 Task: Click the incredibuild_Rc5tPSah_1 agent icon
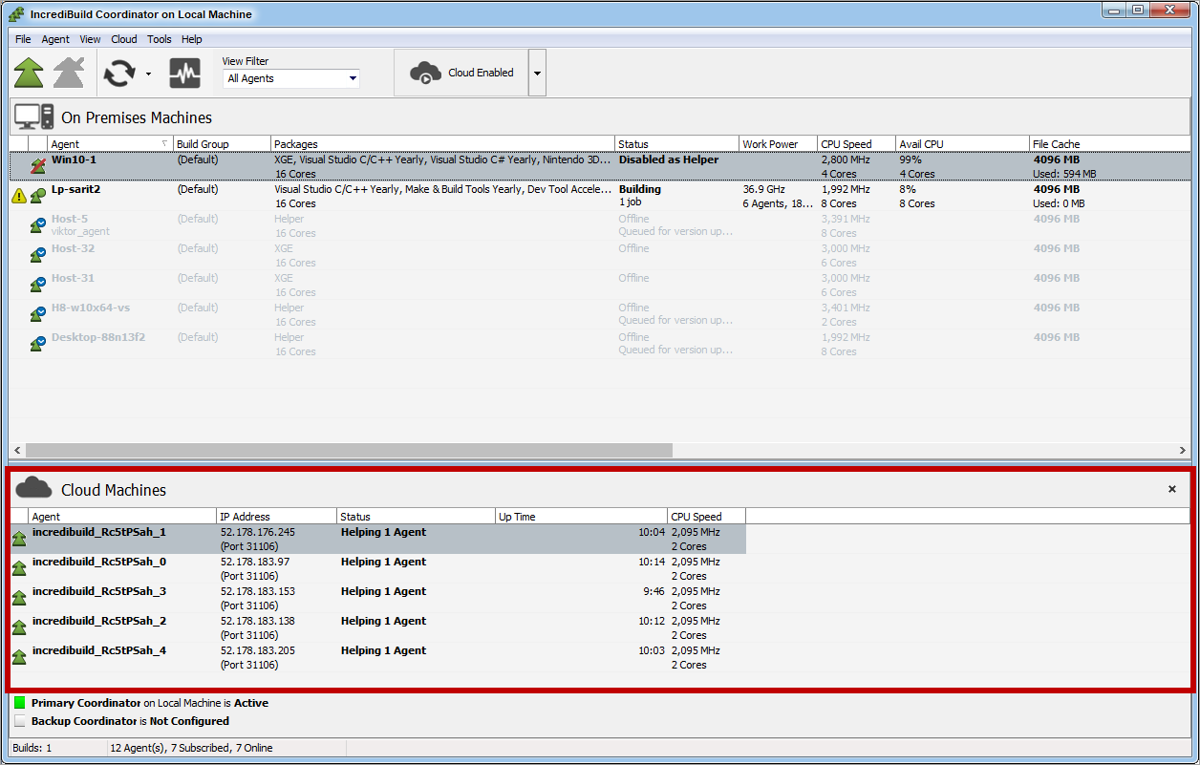coord(19,539)
